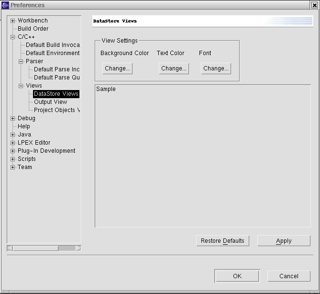320x294 pixels.
Task: Expand the Debug preferences node
Action: [13, 118]
